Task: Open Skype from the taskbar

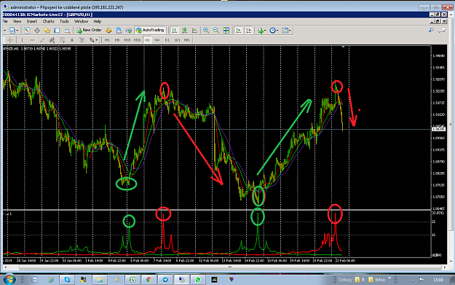Action: pos(67,279)
